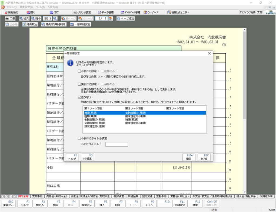Screen dimensions: 276x212
Task: Open データ管理 from the toolbar
Action: (x=106, y=12)
